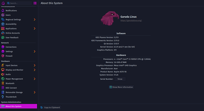Screen dimensions: 204x111
Task: Click the Removable Storage icon
Action: tap(3, 92)
